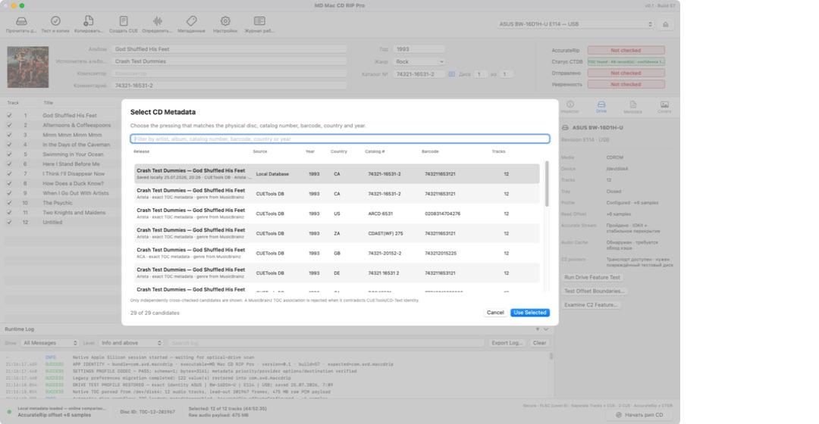The image size is (819, 424).
Task: Toggle checkbox for Swimming in Your Ocean
Action: click(9, 154)
